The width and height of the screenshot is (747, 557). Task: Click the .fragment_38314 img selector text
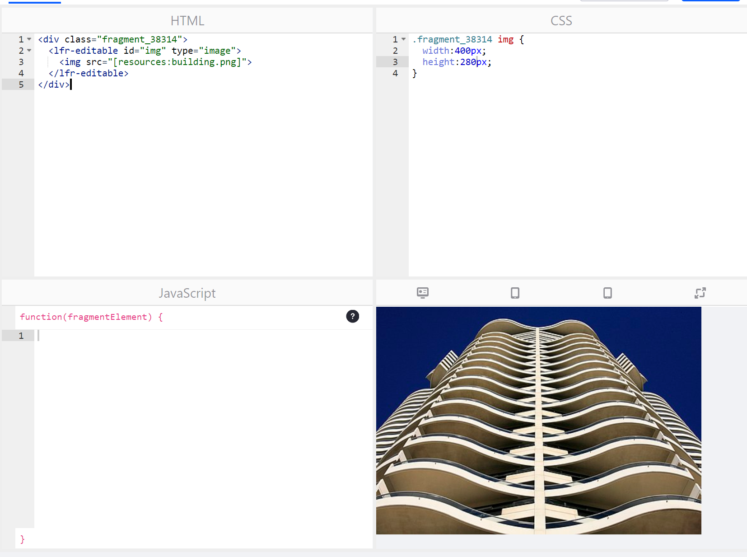(x=463, y=39)
